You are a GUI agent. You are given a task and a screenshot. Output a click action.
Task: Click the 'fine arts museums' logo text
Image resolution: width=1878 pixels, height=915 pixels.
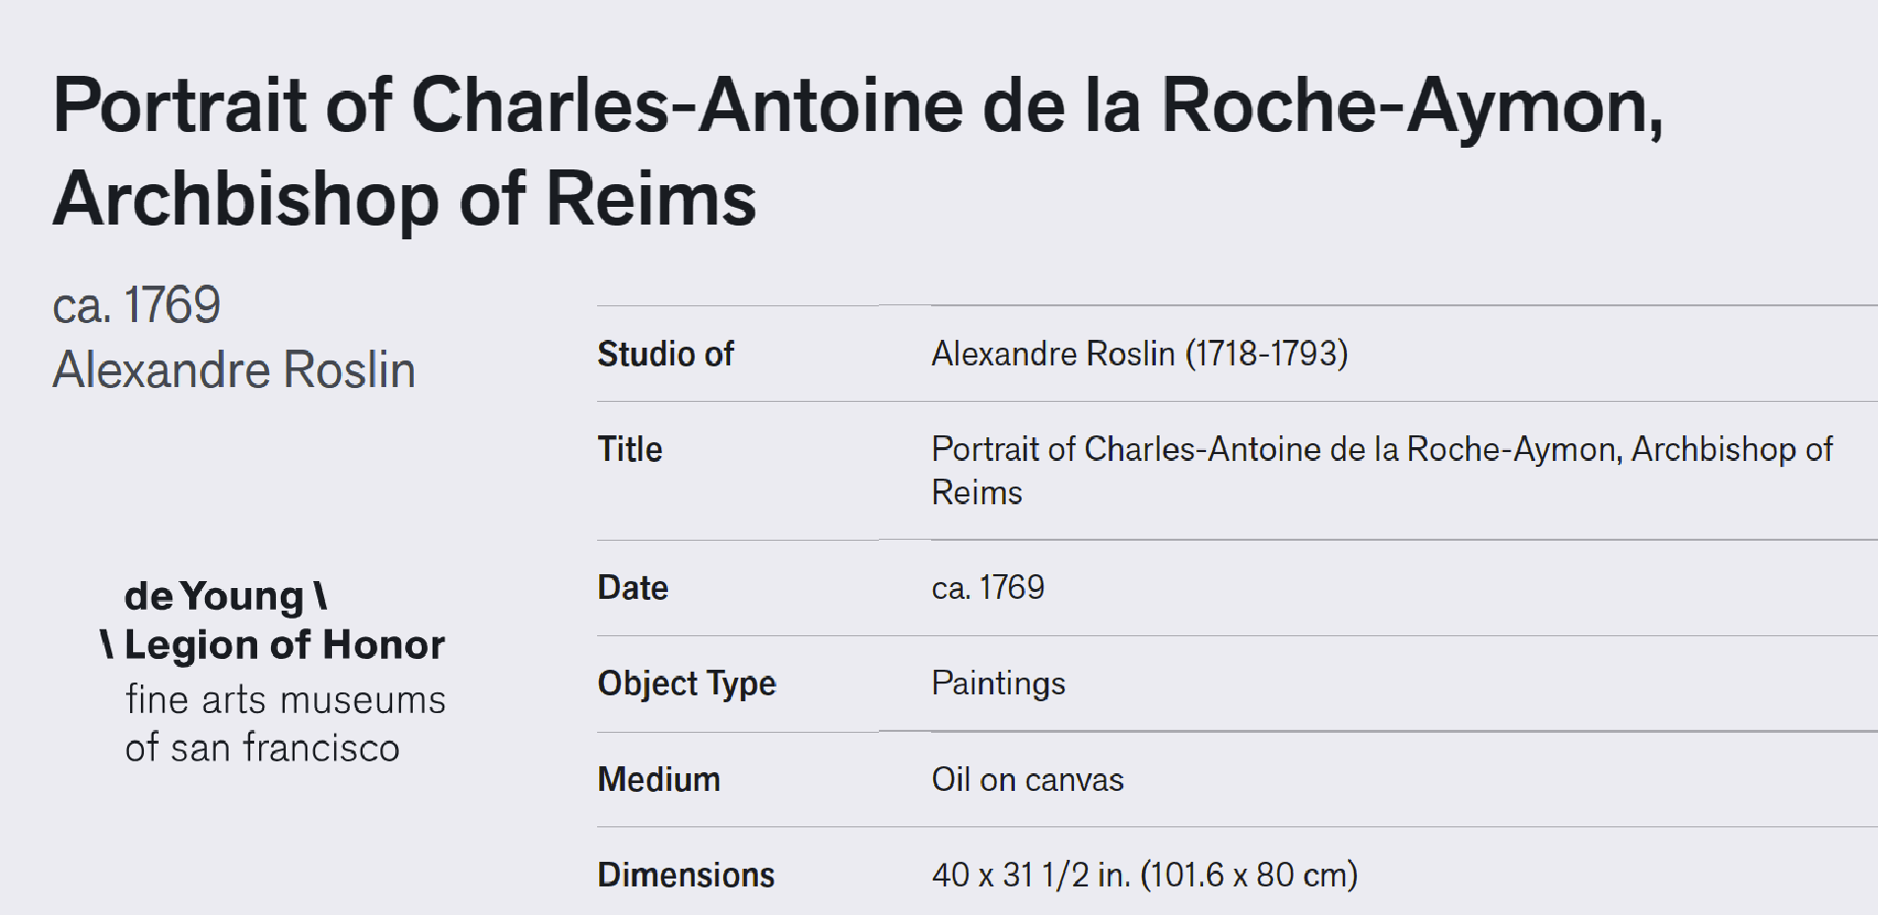coord(285,700)
